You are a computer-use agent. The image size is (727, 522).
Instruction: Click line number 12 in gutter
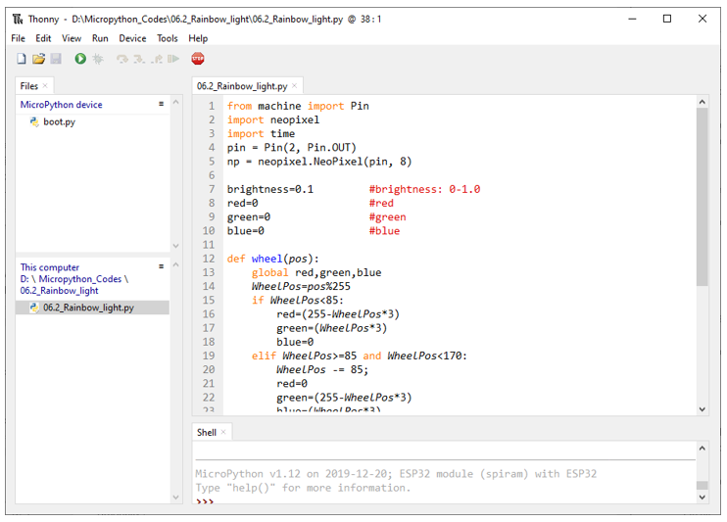tap(209, 260)
